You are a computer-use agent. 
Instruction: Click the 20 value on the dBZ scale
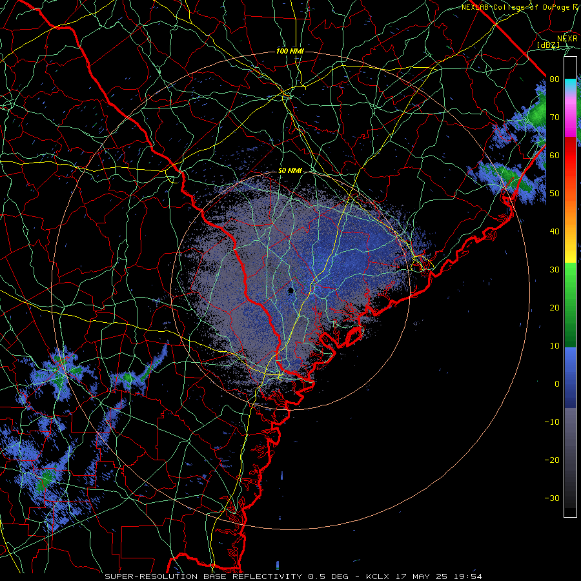555,308
